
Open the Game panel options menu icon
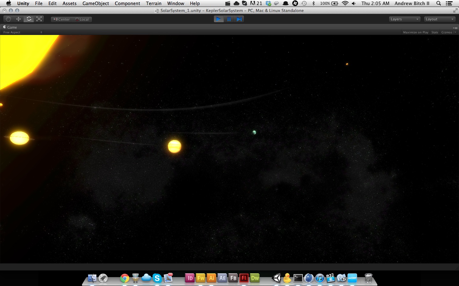pos(455,28)
